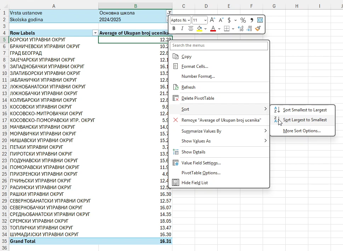The width and height of the screenshot is (343, 251).
Task: Select column A header
Action: [x=53, y=6]
